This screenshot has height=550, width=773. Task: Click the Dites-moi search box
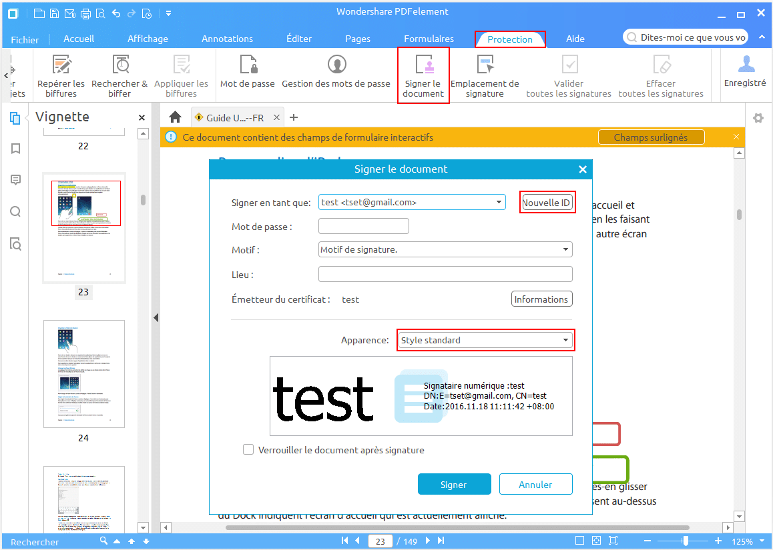[686, 37]
